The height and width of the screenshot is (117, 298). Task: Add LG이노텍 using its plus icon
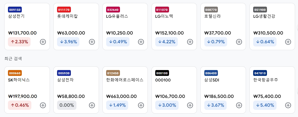(190, 42)
